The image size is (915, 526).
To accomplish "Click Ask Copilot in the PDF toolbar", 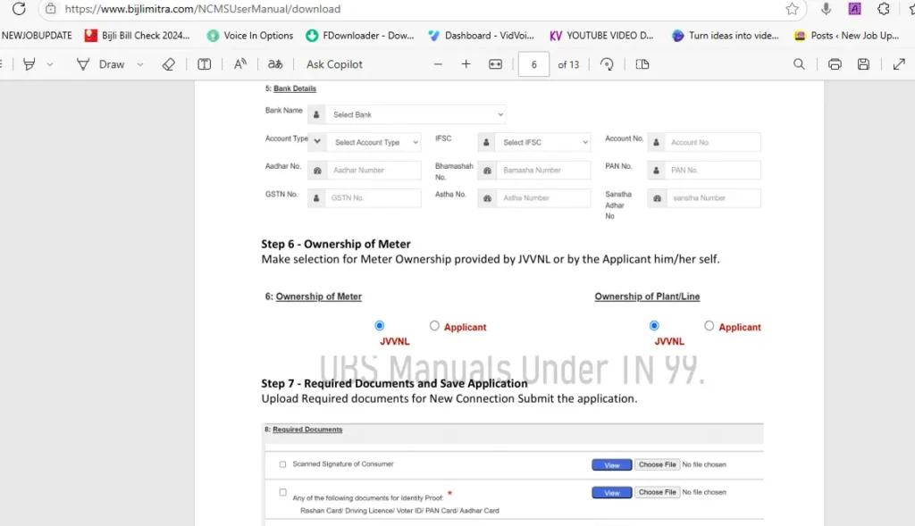I will (334, 64).
